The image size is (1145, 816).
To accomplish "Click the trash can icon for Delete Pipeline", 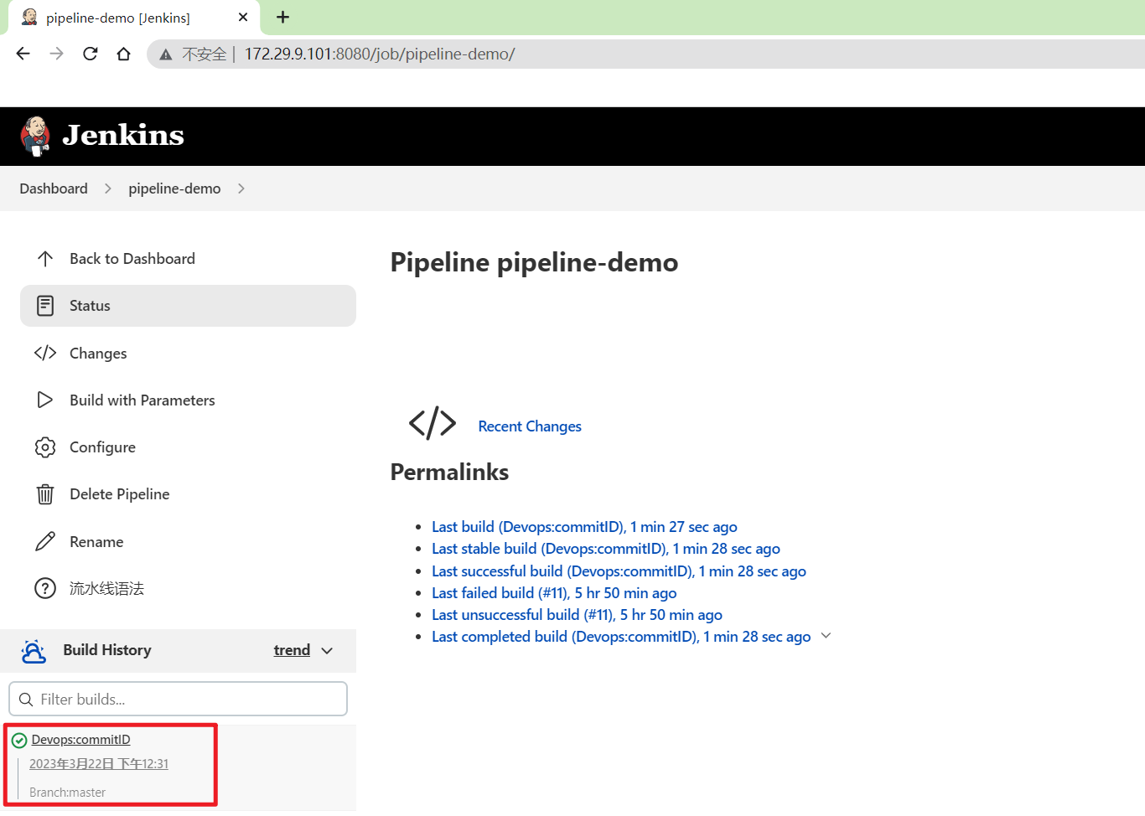I will point(45,494).
